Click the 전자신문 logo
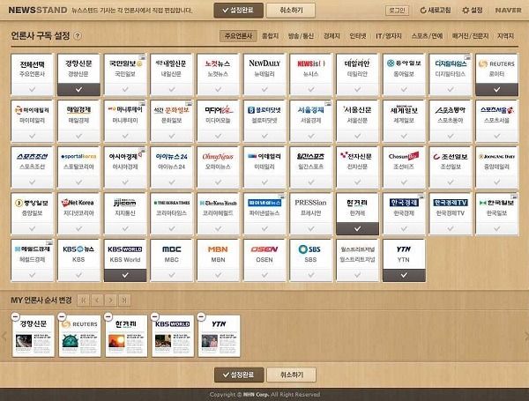This screenshot has height=401, width=529. tap(357, 156)
